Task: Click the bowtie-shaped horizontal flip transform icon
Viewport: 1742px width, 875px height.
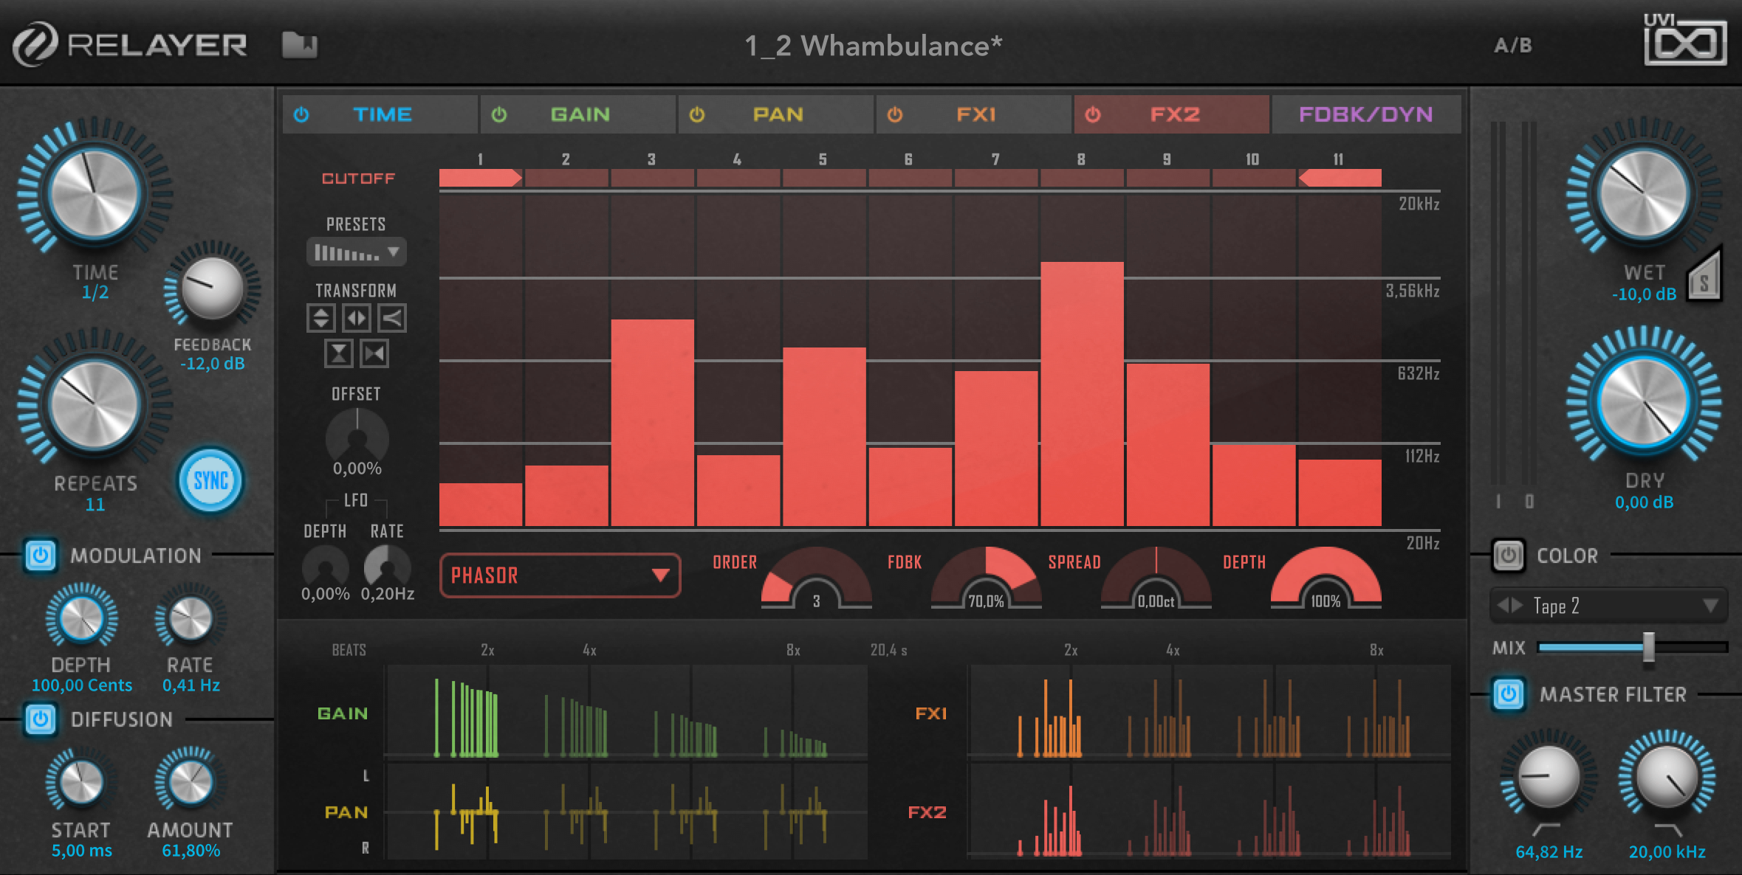Action: pos(374,353)
